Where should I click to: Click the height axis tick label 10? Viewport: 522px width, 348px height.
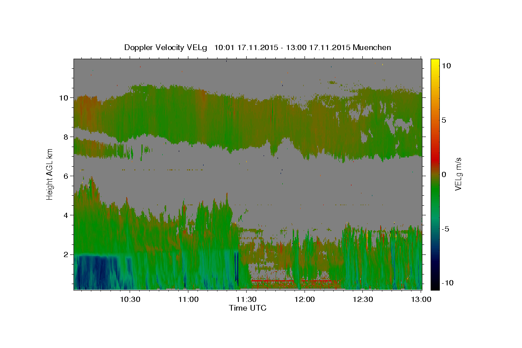coord(64,98)
